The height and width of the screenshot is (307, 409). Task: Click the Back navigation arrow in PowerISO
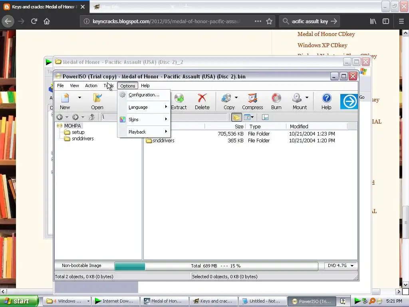coord(60,117)
